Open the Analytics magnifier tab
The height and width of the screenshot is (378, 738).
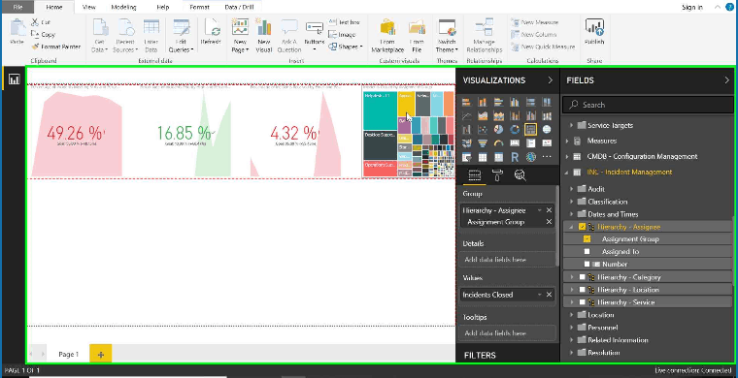(x=520, y=175)
